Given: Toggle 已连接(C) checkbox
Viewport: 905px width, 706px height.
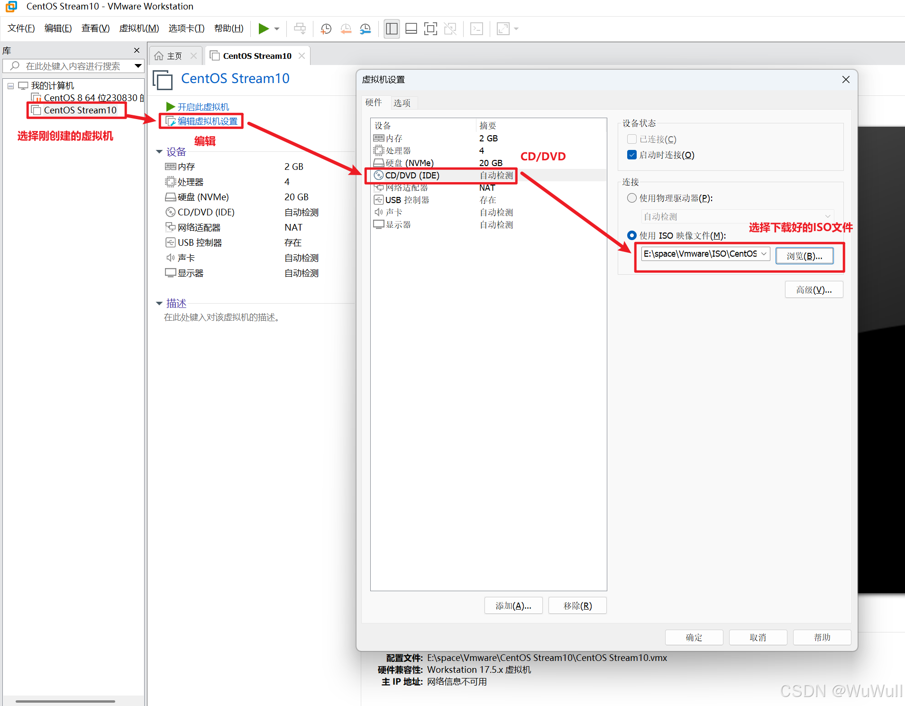Looking at the screenshot, I should point(631,139).
